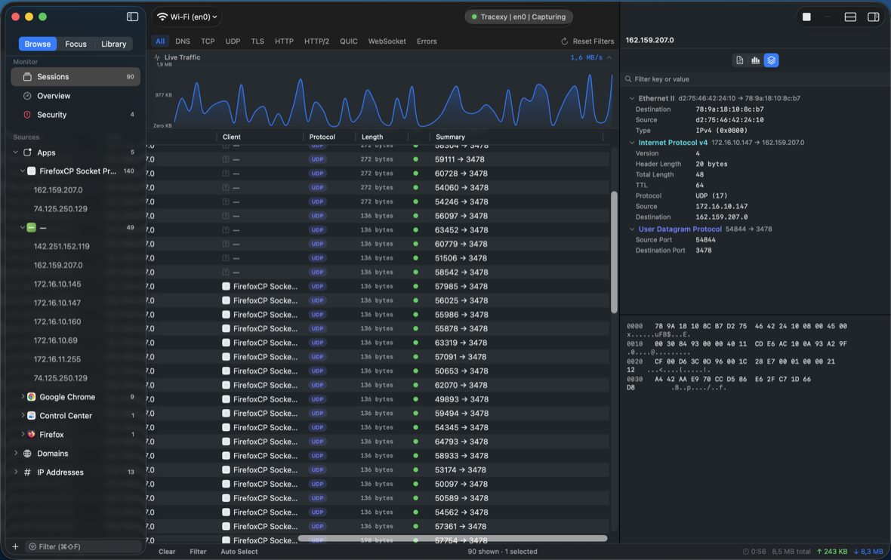Image resolution: width=891 pixels, height=560 pixels.
Task: Select the packet row 64793 → 3478
Action: point(378,442)
